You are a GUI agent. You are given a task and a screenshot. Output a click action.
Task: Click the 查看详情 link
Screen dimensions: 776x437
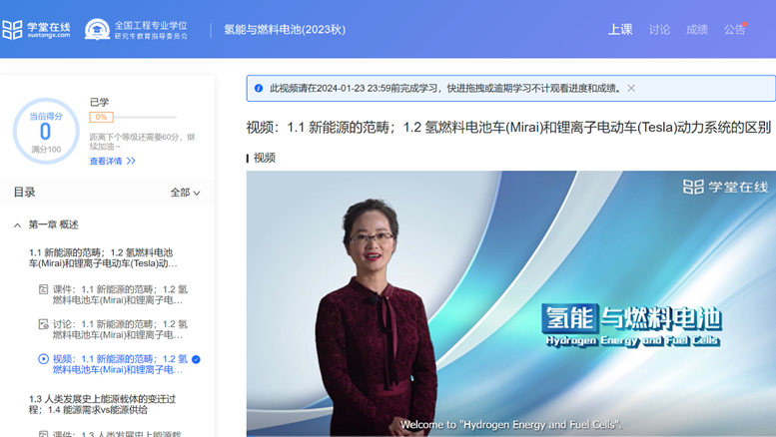point(112,162)
